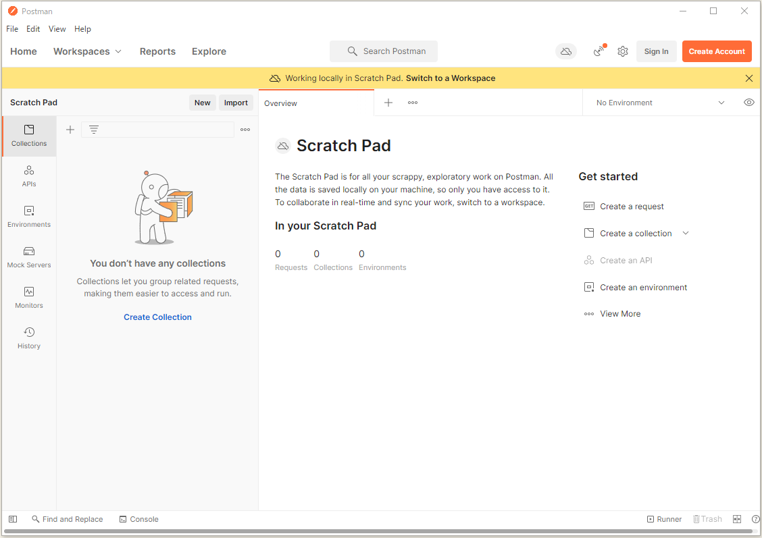Open the Monitors sidebar panel

pos(28,298)
